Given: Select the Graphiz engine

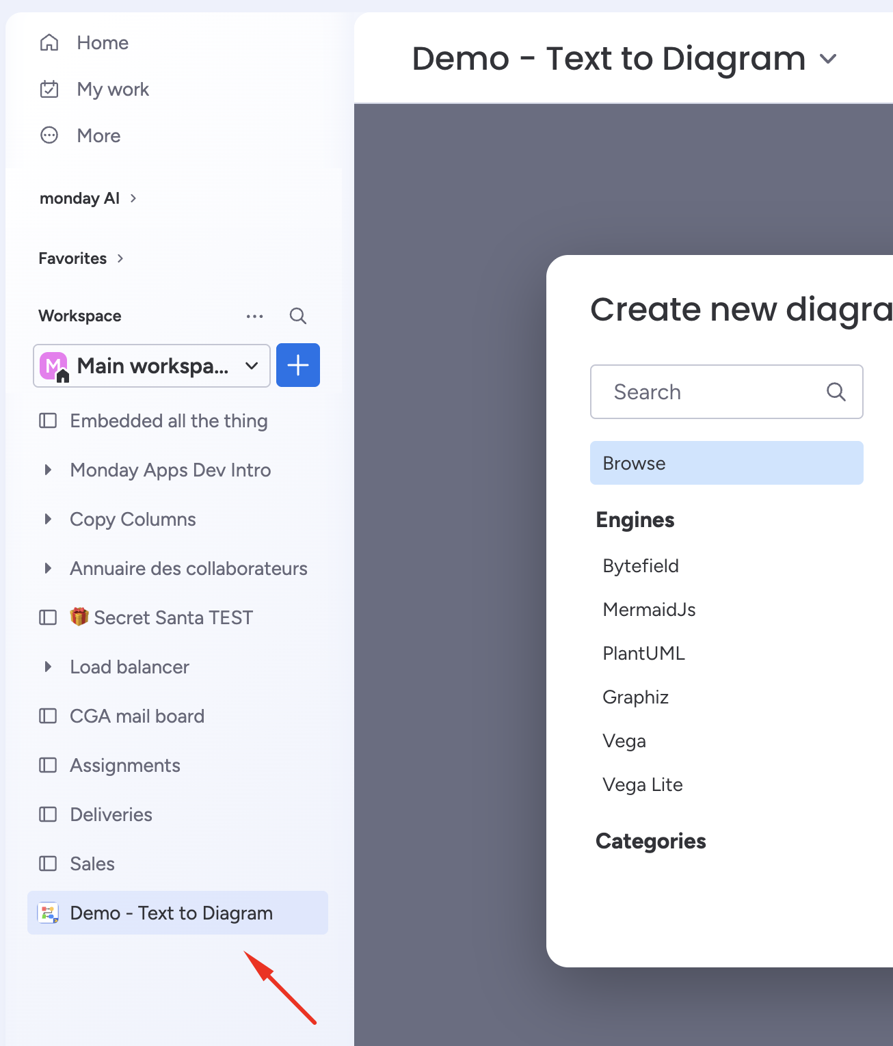Looking at the screenshot, I should click(636, 697).
